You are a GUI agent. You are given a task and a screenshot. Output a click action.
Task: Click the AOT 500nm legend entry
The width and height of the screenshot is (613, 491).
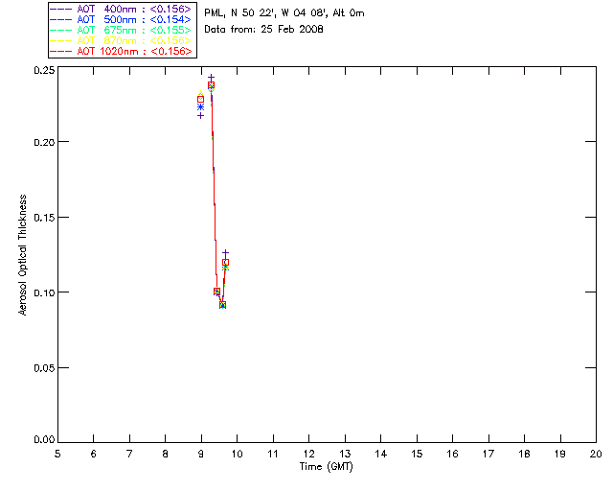(x=121, y=19)
